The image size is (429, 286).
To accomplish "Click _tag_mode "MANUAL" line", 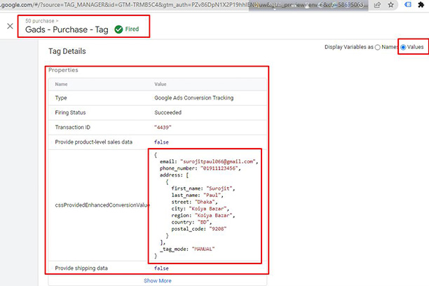I will click(187, 249).
